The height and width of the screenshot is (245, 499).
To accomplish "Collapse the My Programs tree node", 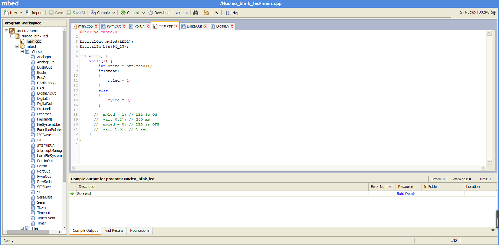I will coord(6,31).
